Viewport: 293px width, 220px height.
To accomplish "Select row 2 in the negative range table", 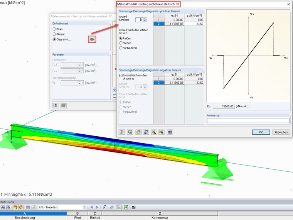I will click(159, 83).
